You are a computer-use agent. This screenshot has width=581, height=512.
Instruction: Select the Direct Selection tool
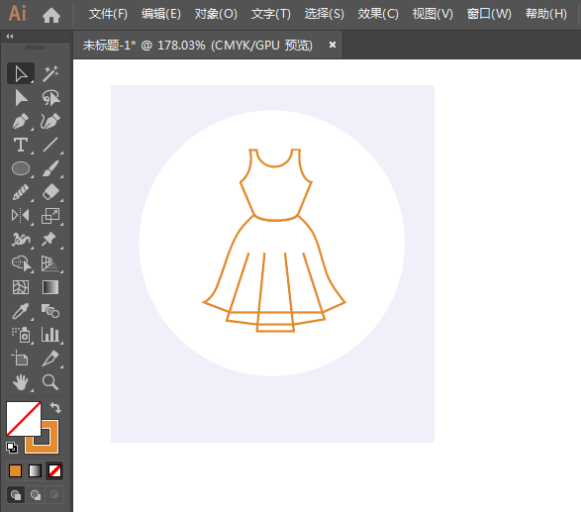click(21, 98)
